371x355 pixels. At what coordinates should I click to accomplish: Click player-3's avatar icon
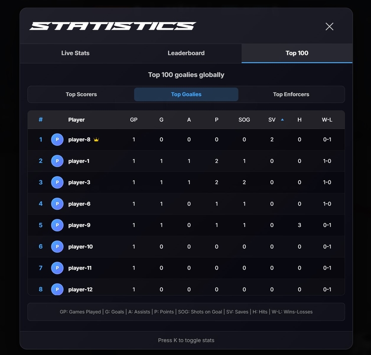coord(57,182)
